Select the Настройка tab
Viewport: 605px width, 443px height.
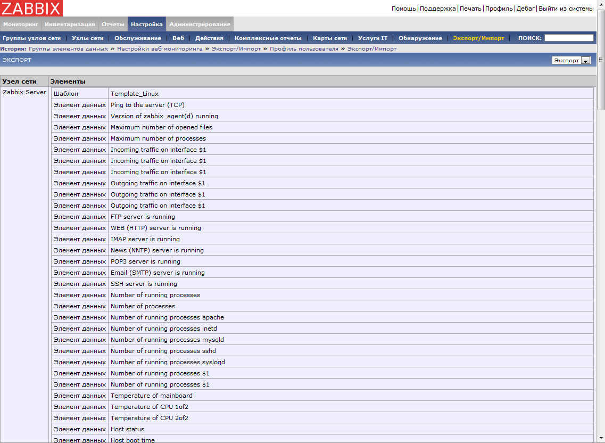point(147,24)
